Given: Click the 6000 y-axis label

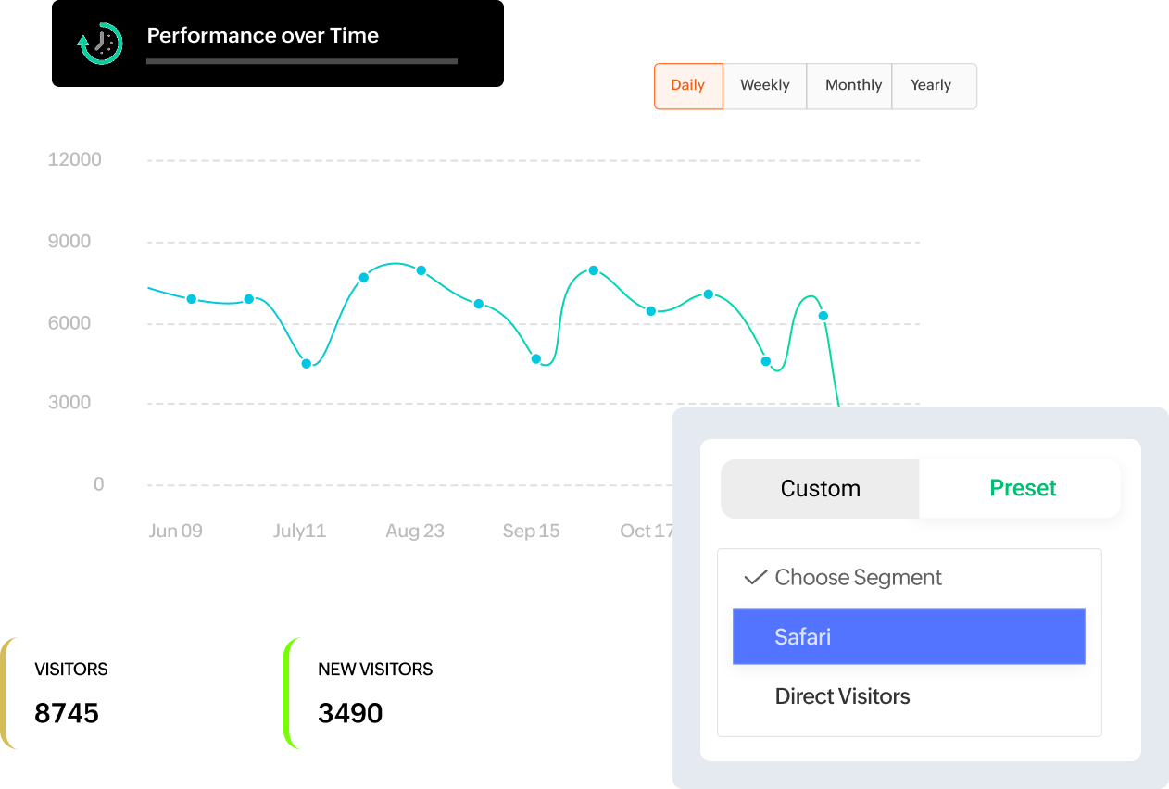Looking at the screenshot, I should coord(69,323).
